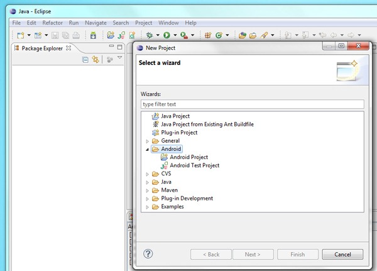Select Android Project wizard
Viewport: 377px width, 271px height.
[x=188, y=157]
